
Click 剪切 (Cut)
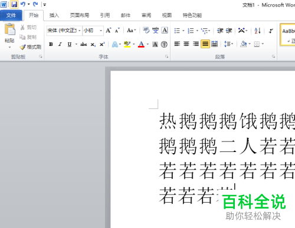tap(29, 27)
